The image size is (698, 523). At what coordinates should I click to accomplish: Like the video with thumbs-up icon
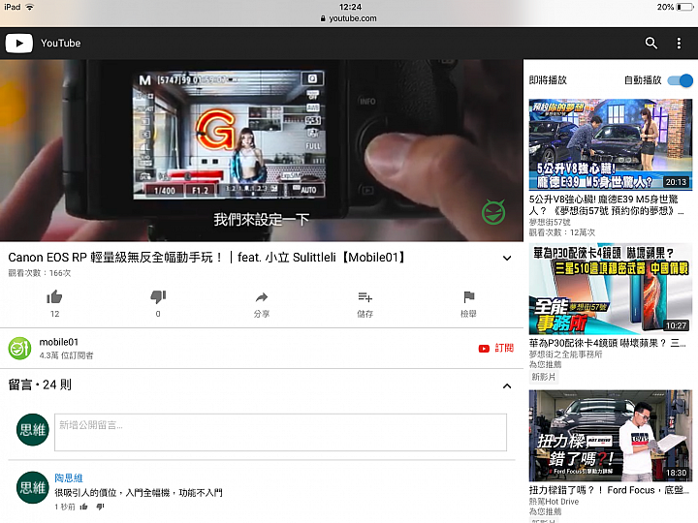tap(54, 296)
